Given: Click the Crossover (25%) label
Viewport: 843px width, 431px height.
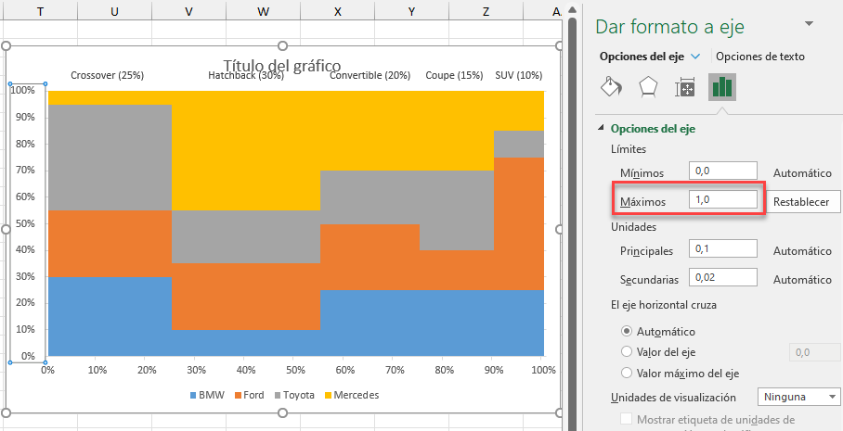Looking at the screenshot, I should tap(108, 76).
